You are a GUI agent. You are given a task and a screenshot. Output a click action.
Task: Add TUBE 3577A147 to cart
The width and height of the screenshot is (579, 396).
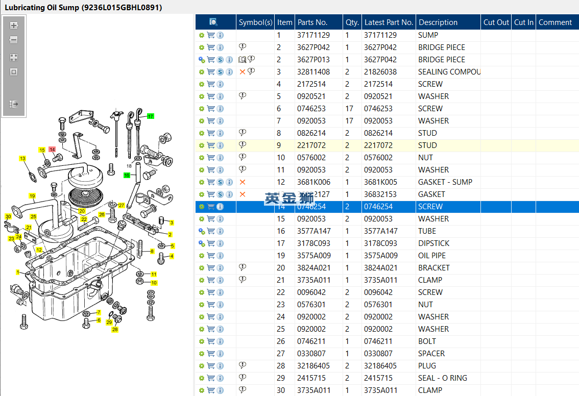[211, 231]
